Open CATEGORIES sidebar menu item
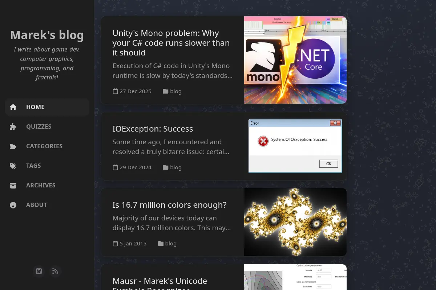The image size is (436, 290). [47, 146]
